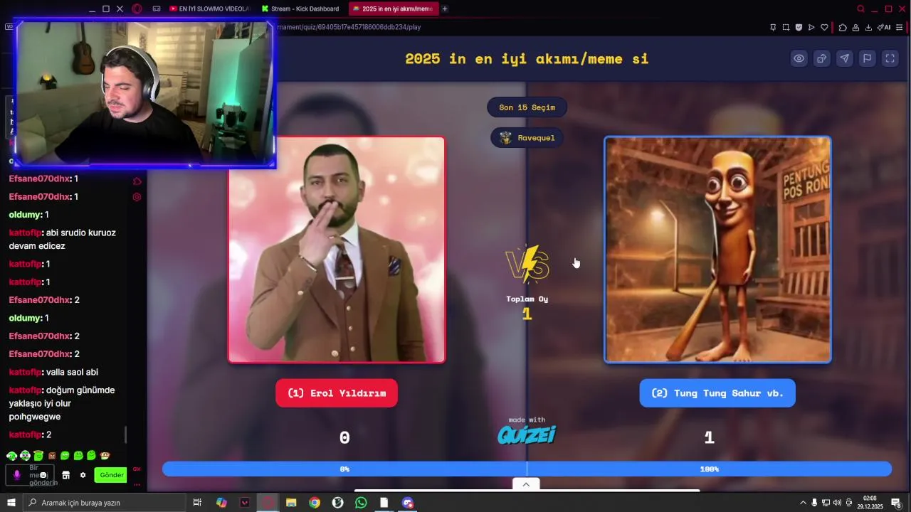Viewport: 911px width, 512px height.
Task: Pin the page with pushpin icon
Action: coord(773,27)
